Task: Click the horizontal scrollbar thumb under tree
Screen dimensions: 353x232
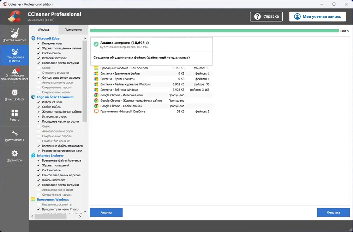Action: point(50,216)
